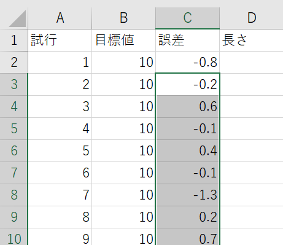Select row 5 header
Screen dimensions: 283x245
(x=14, y=128)
